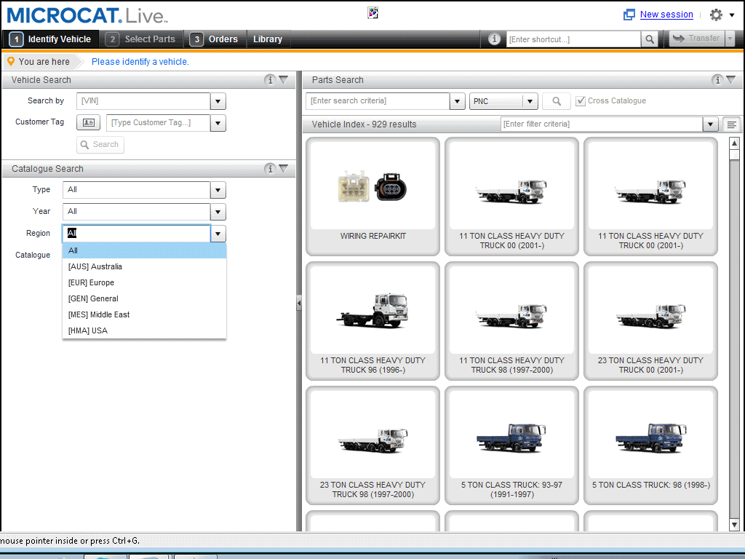The width and height of the screenshot is (745, 559).
Task: Open 5 TON CLASS TRUCK: 98 (1998-) thumbnail
Action: click(651, 445)
